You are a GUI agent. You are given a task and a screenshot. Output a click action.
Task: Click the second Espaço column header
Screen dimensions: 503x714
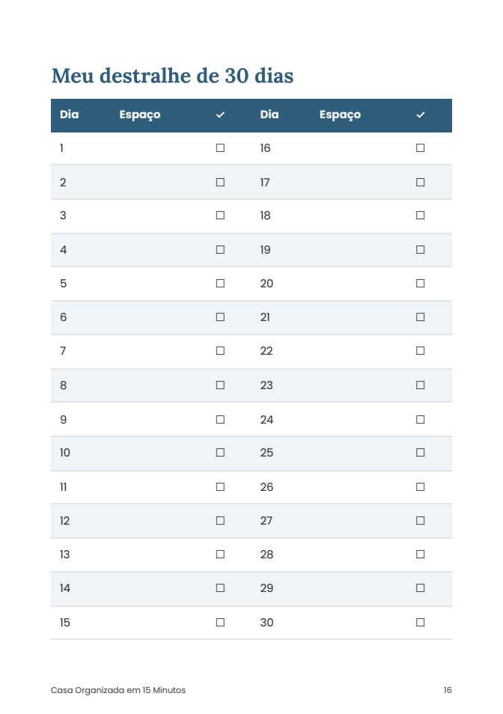point(340,115)
